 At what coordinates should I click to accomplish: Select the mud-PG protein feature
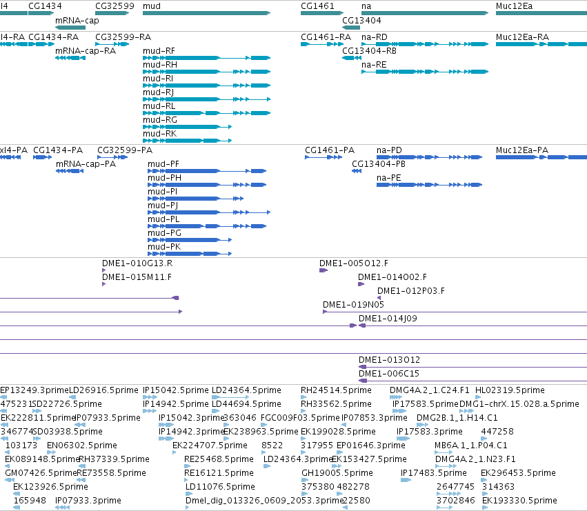click(x=190, y=240)
